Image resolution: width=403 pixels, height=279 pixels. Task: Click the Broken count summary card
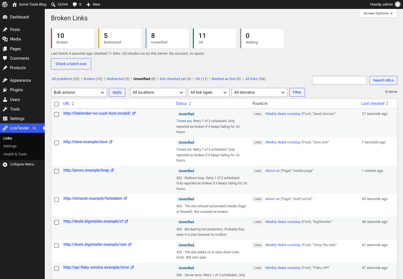(x=73, y=39)
